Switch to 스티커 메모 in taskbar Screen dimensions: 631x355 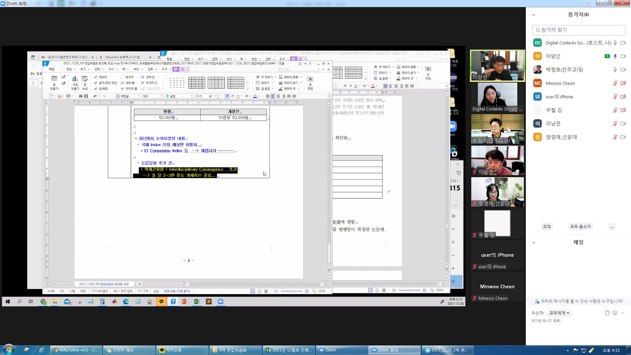pyautogui.click(x=129, y=350)
